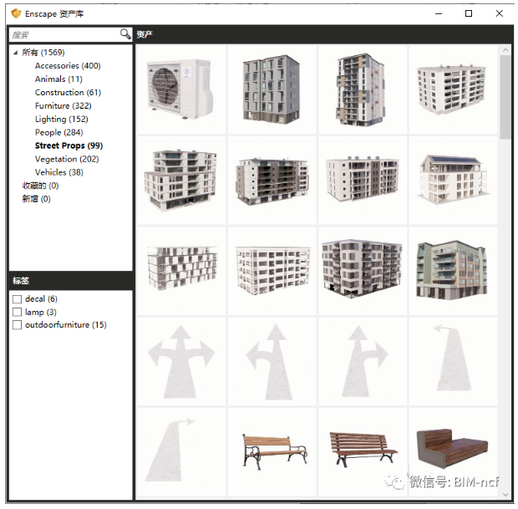Click the scrollbar up arrow
Image resolution: width=518 pixels, height=509 pixels.
pos(505,51)
